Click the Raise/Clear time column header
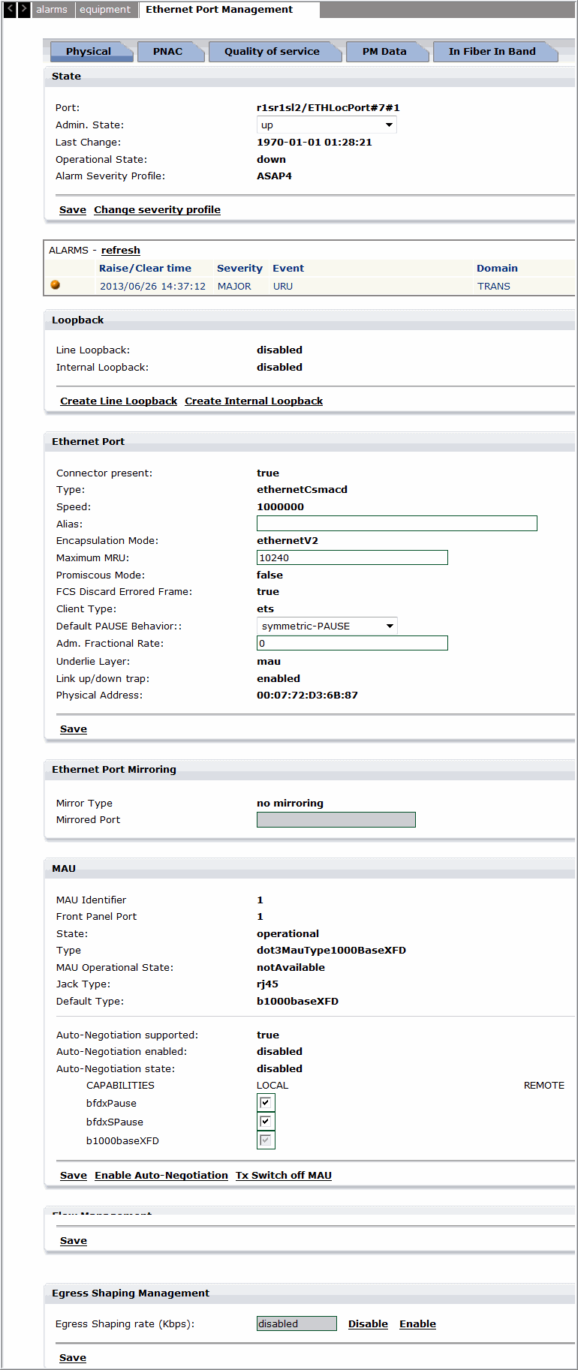The height and width of the screenshot is (1370, 578). coord(145,269)
